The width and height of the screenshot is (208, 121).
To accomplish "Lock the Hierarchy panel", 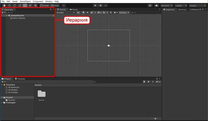I will (50, 9).
